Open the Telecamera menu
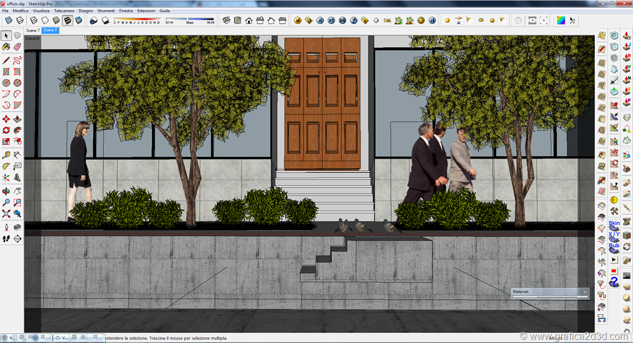This screenshot has height=343, width=633. (63, 11)
